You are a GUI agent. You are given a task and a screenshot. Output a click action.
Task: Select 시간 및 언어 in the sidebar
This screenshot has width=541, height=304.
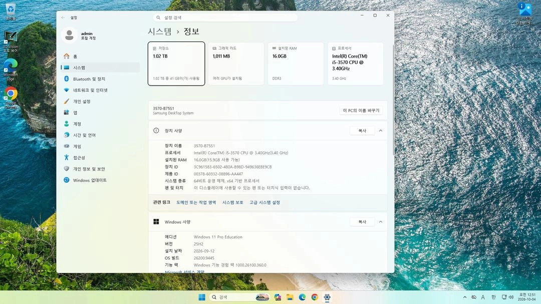click(100, 135)
